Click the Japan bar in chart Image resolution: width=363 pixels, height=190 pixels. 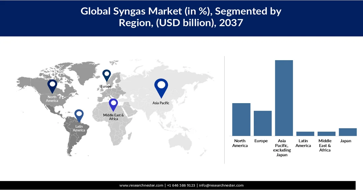coord(348,132)
